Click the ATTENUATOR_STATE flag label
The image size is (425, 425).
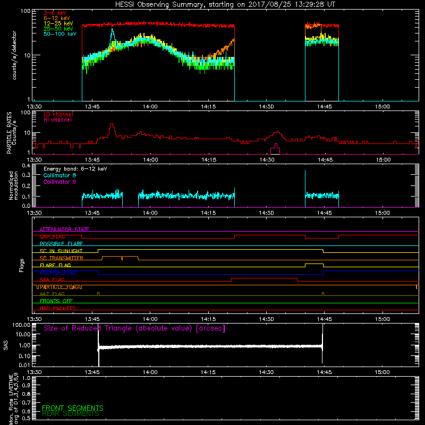[x=64, y=229]
